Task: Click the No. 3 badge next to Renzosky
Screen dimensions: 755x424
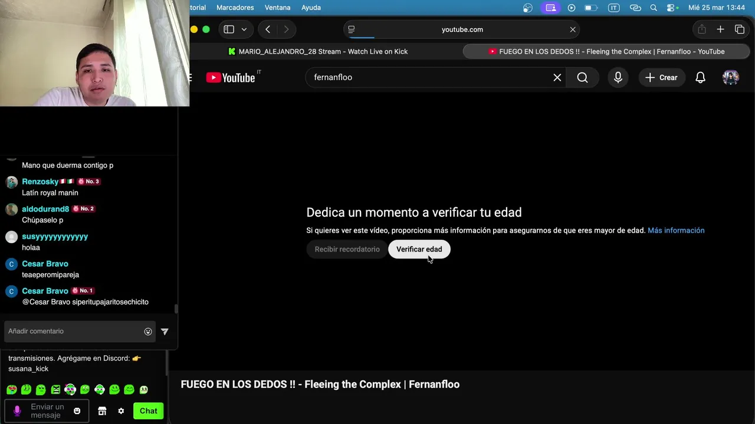Action: point(88,181)
